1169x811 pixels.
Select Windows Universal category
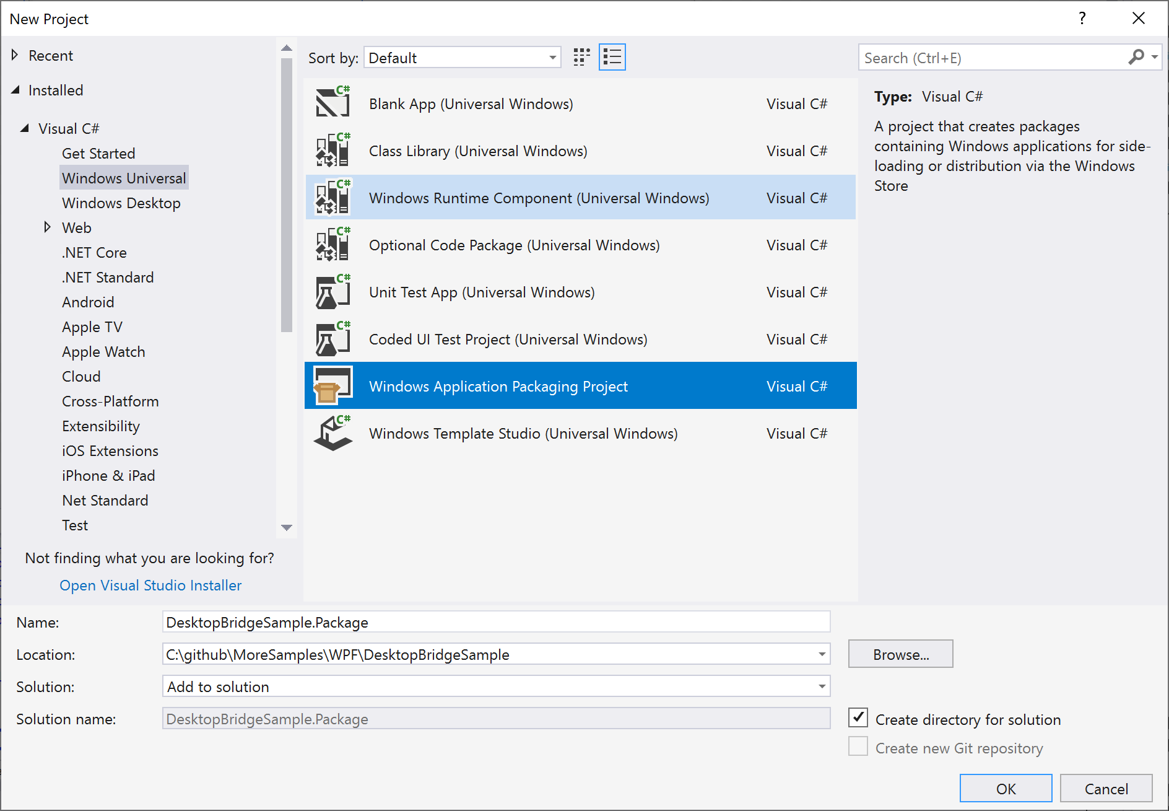click(124, 178)
